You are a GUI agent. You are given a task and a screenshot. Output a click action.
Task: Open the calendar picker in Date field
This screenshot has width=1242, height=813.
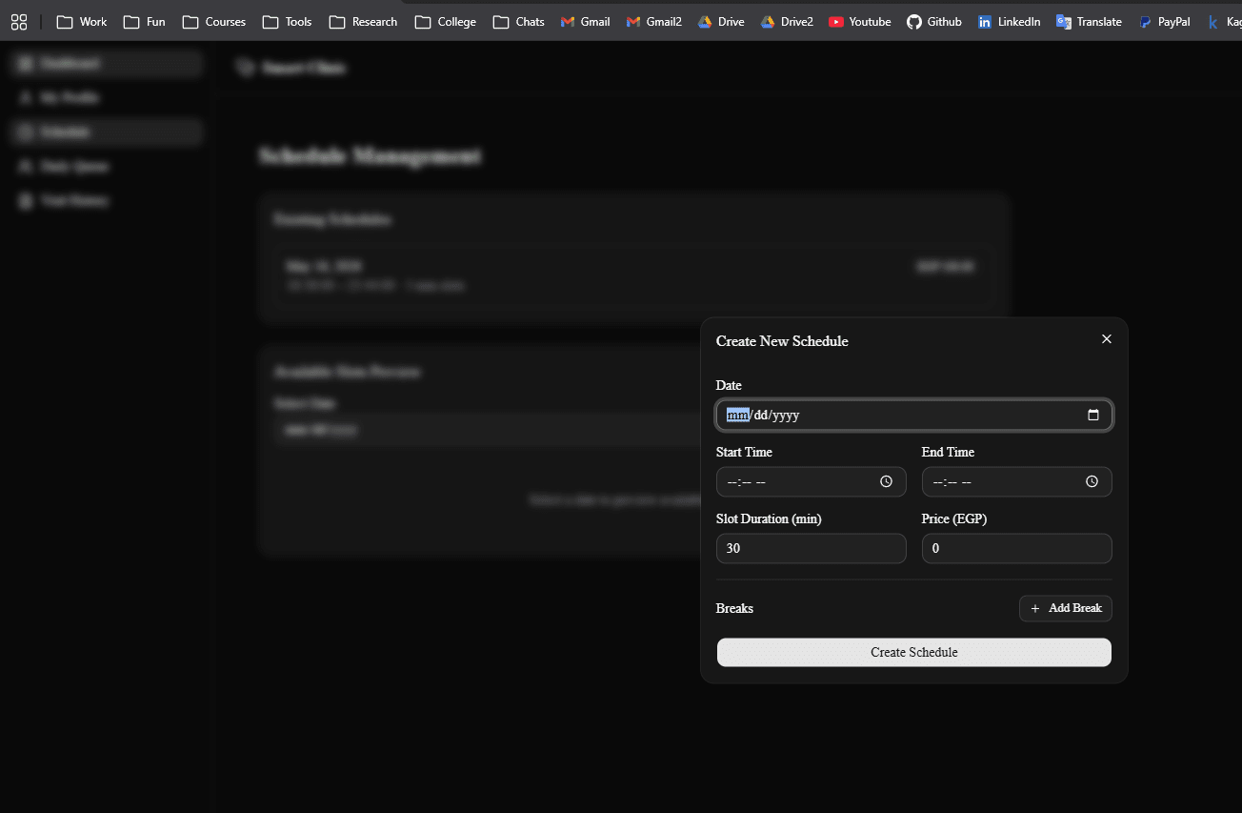click(x=1093, y=416)
